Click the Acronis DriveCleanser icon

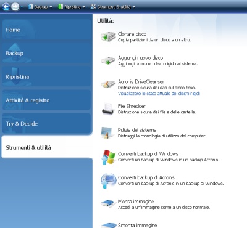point(108,84)
